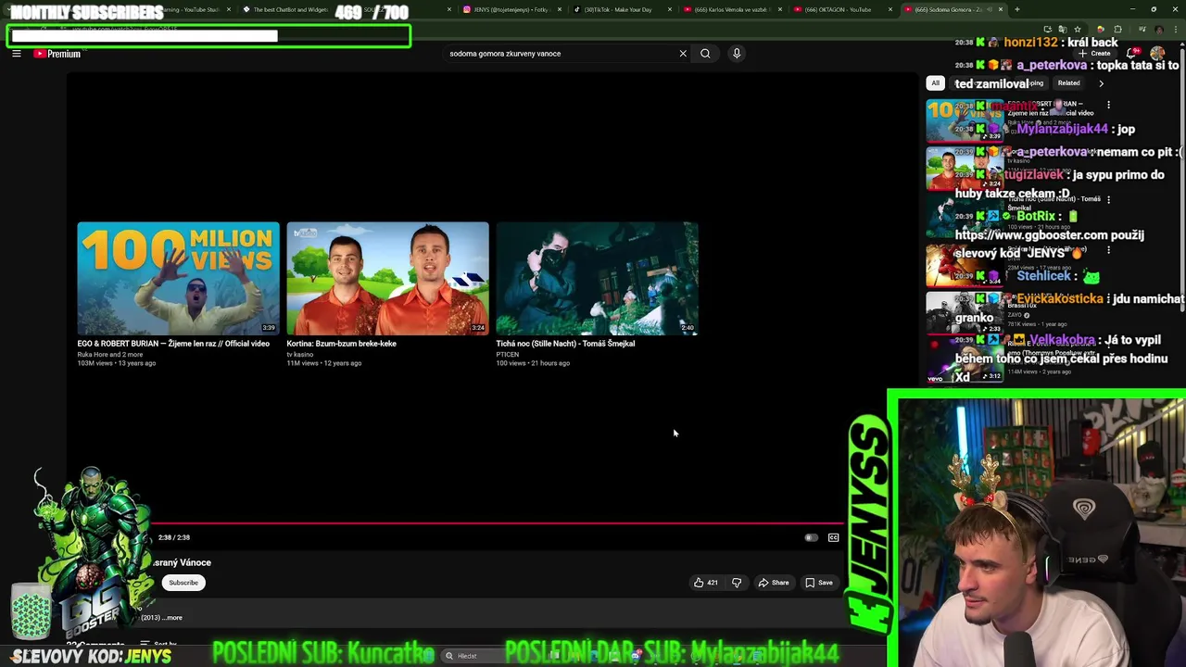Toggle autoplay switch in the player

(x=811, y=537)
